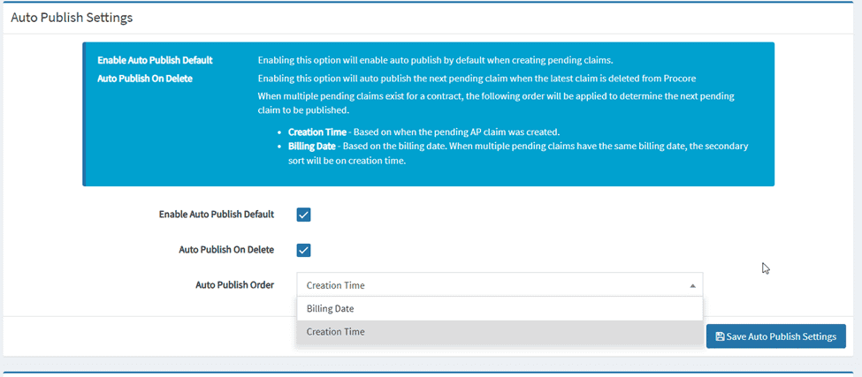The height and width of the screenshot is (377, 862).
Task: Click the Auto Publish On Delete form label
Action: [226, 250]
